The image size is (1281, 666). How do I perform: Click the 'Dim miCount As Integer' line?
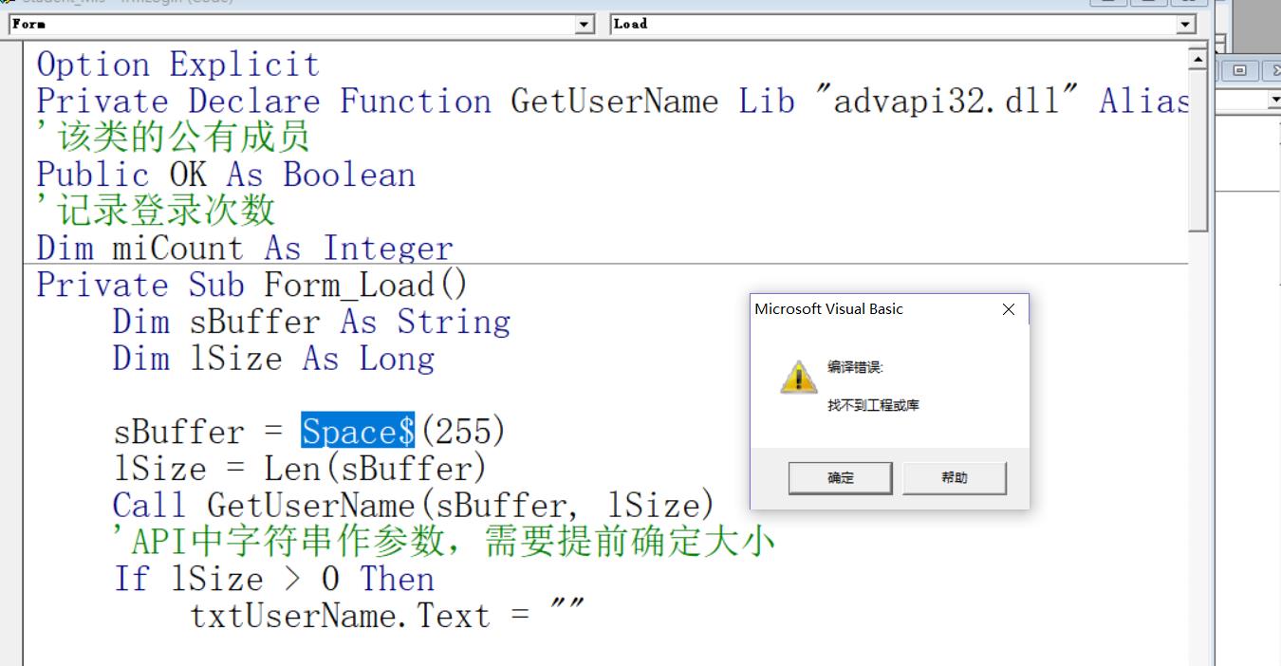coord(245,249)
